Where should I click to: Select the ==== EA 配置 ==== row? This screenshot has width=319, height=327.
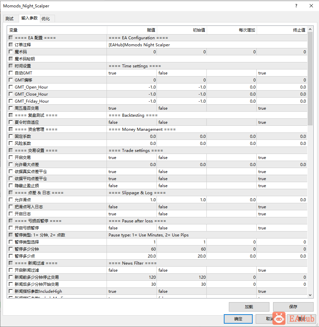click(x=157, y=38)
